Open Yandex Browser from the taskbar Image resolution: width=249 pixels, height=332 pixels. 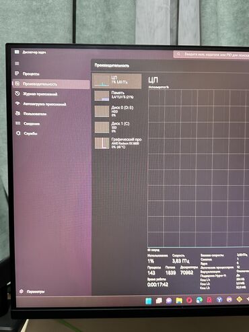(x=219, y=300)
